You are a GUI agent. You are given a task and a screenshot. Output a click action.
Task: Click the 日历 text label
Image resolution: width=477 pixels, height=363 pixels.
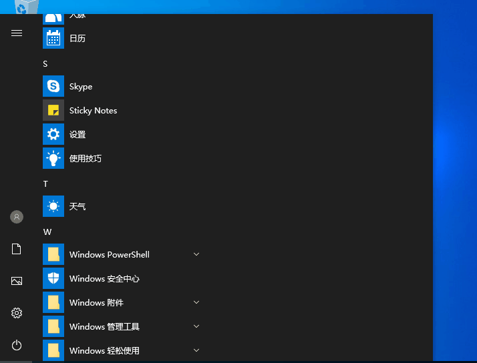coord(77,38)
